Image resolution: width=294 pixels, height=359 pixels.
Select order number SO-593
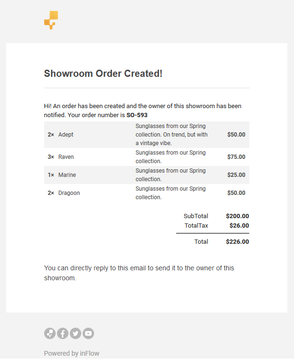point(137,115)
